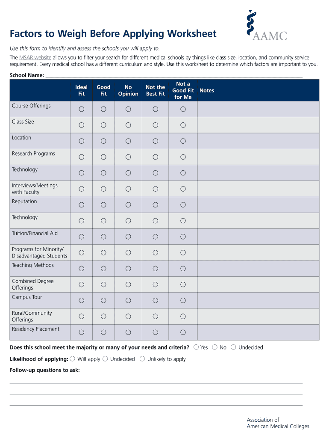Screen dimensions: 329x438
Task: Select Good Fit for Class Size
Action: pyautogui.click(x=103, y=125)
